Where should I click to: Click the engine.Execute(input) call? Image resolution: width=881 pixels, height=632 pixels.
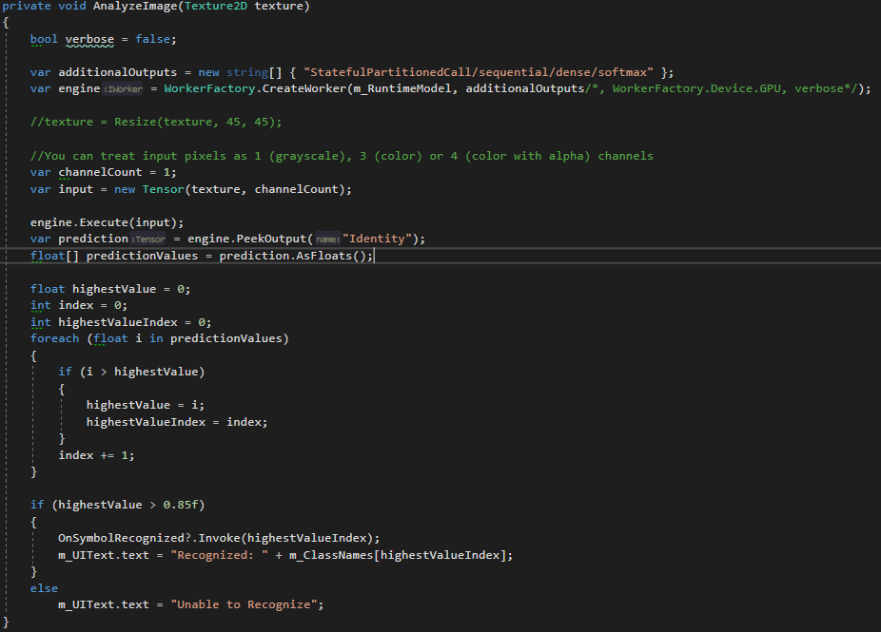107,222
